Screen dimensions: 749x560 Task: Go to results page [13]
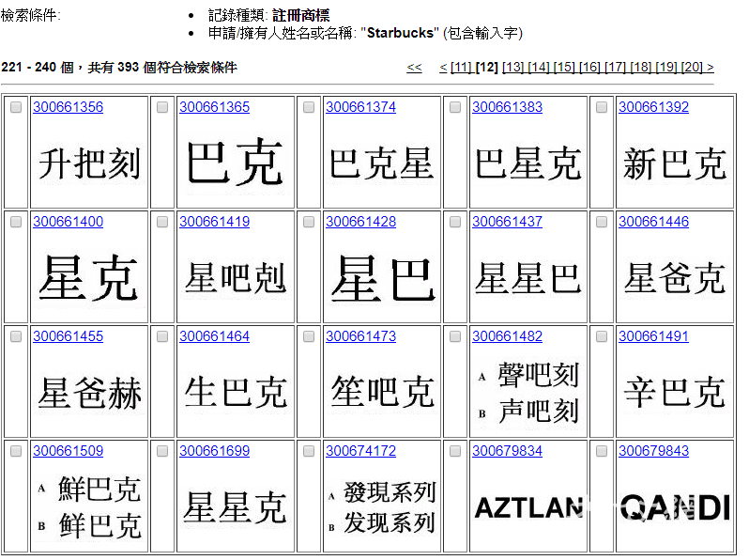pyautogui.click(x=513, y=68)
